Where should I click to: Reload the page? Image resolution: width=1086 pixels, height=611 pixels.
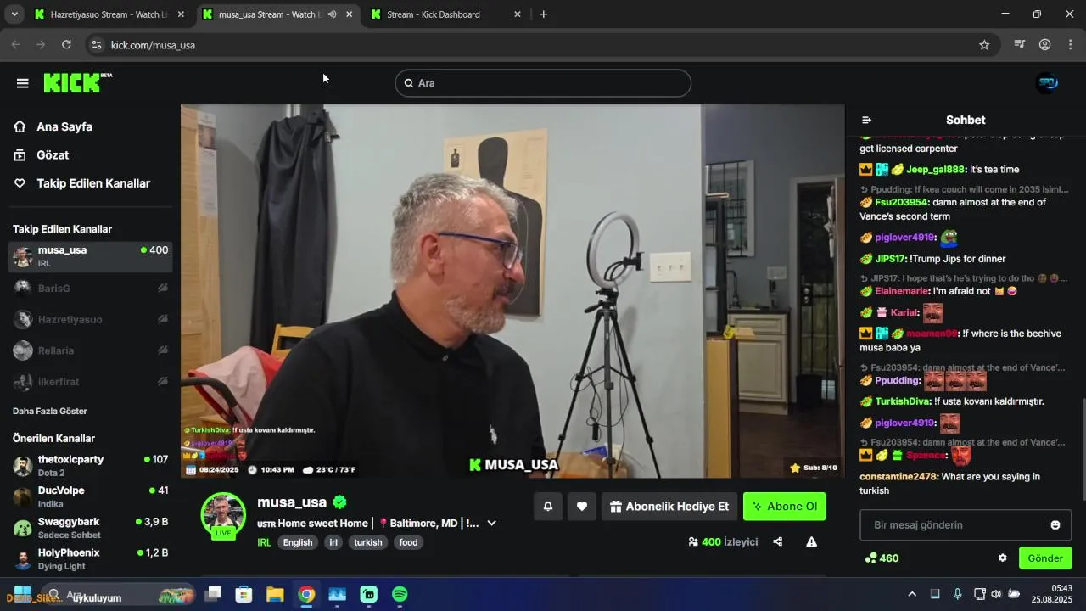(66, 45)
